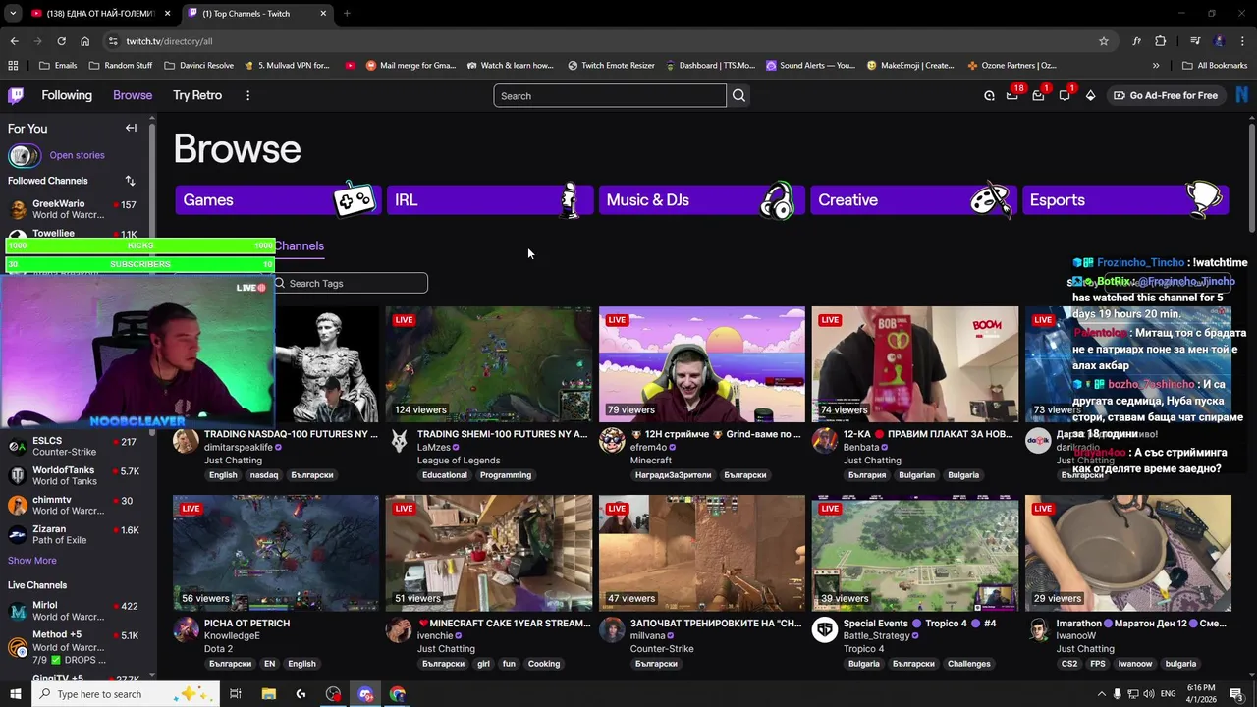Select the IRL category tile
This screenshot has width=1257, height=707.
[489, 199]
